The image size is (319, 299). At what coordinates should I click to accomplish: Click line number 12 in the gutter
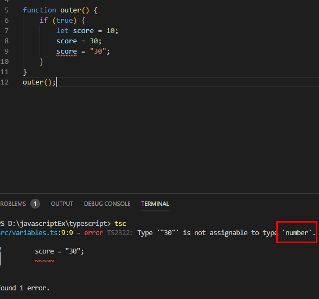pos(4,82)
